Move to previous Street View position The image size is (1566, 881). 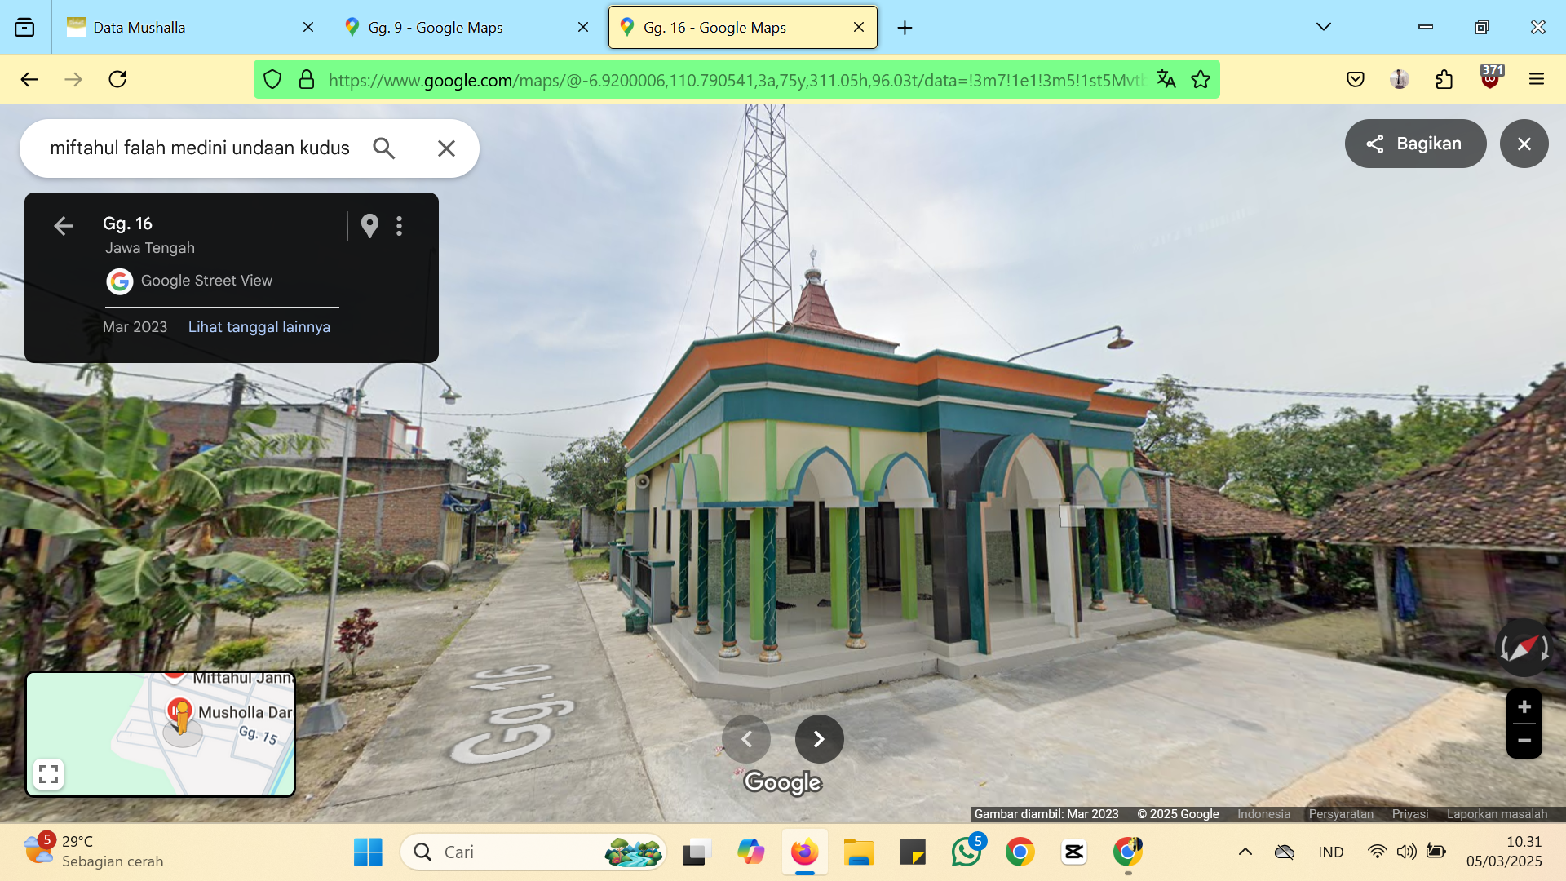point(746,739)
